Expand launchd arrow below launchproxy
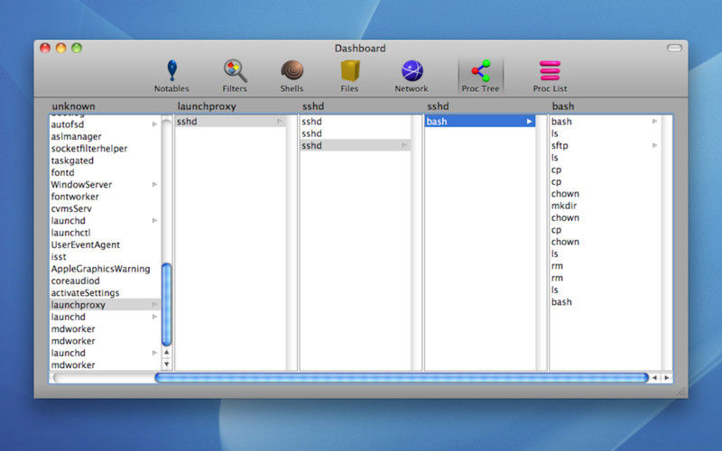The height and width of the screenshot is (451, 722). [x=154, y=317]
